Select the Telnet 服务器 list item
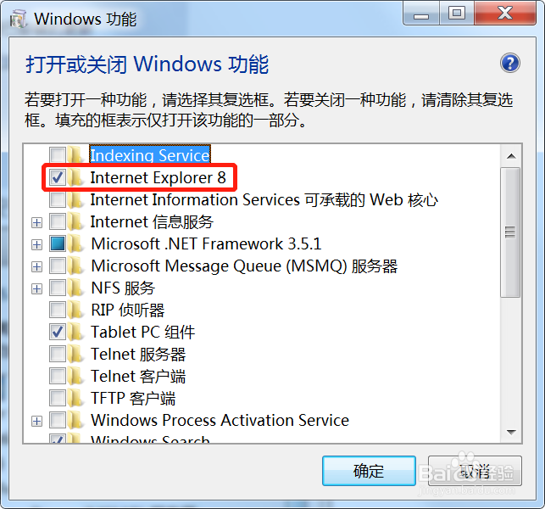 [x=138, y=354]
